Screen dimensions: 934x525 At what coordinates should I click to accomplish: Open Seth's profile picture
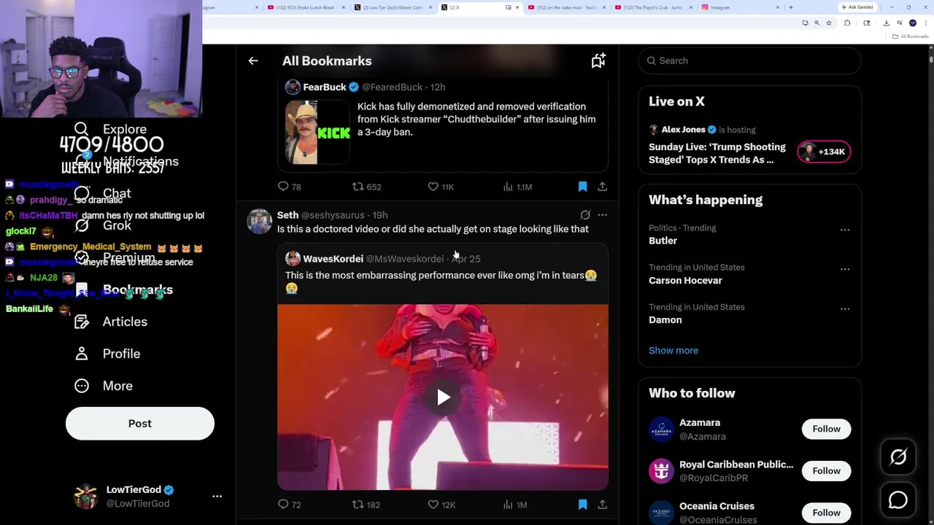point(259,222)
